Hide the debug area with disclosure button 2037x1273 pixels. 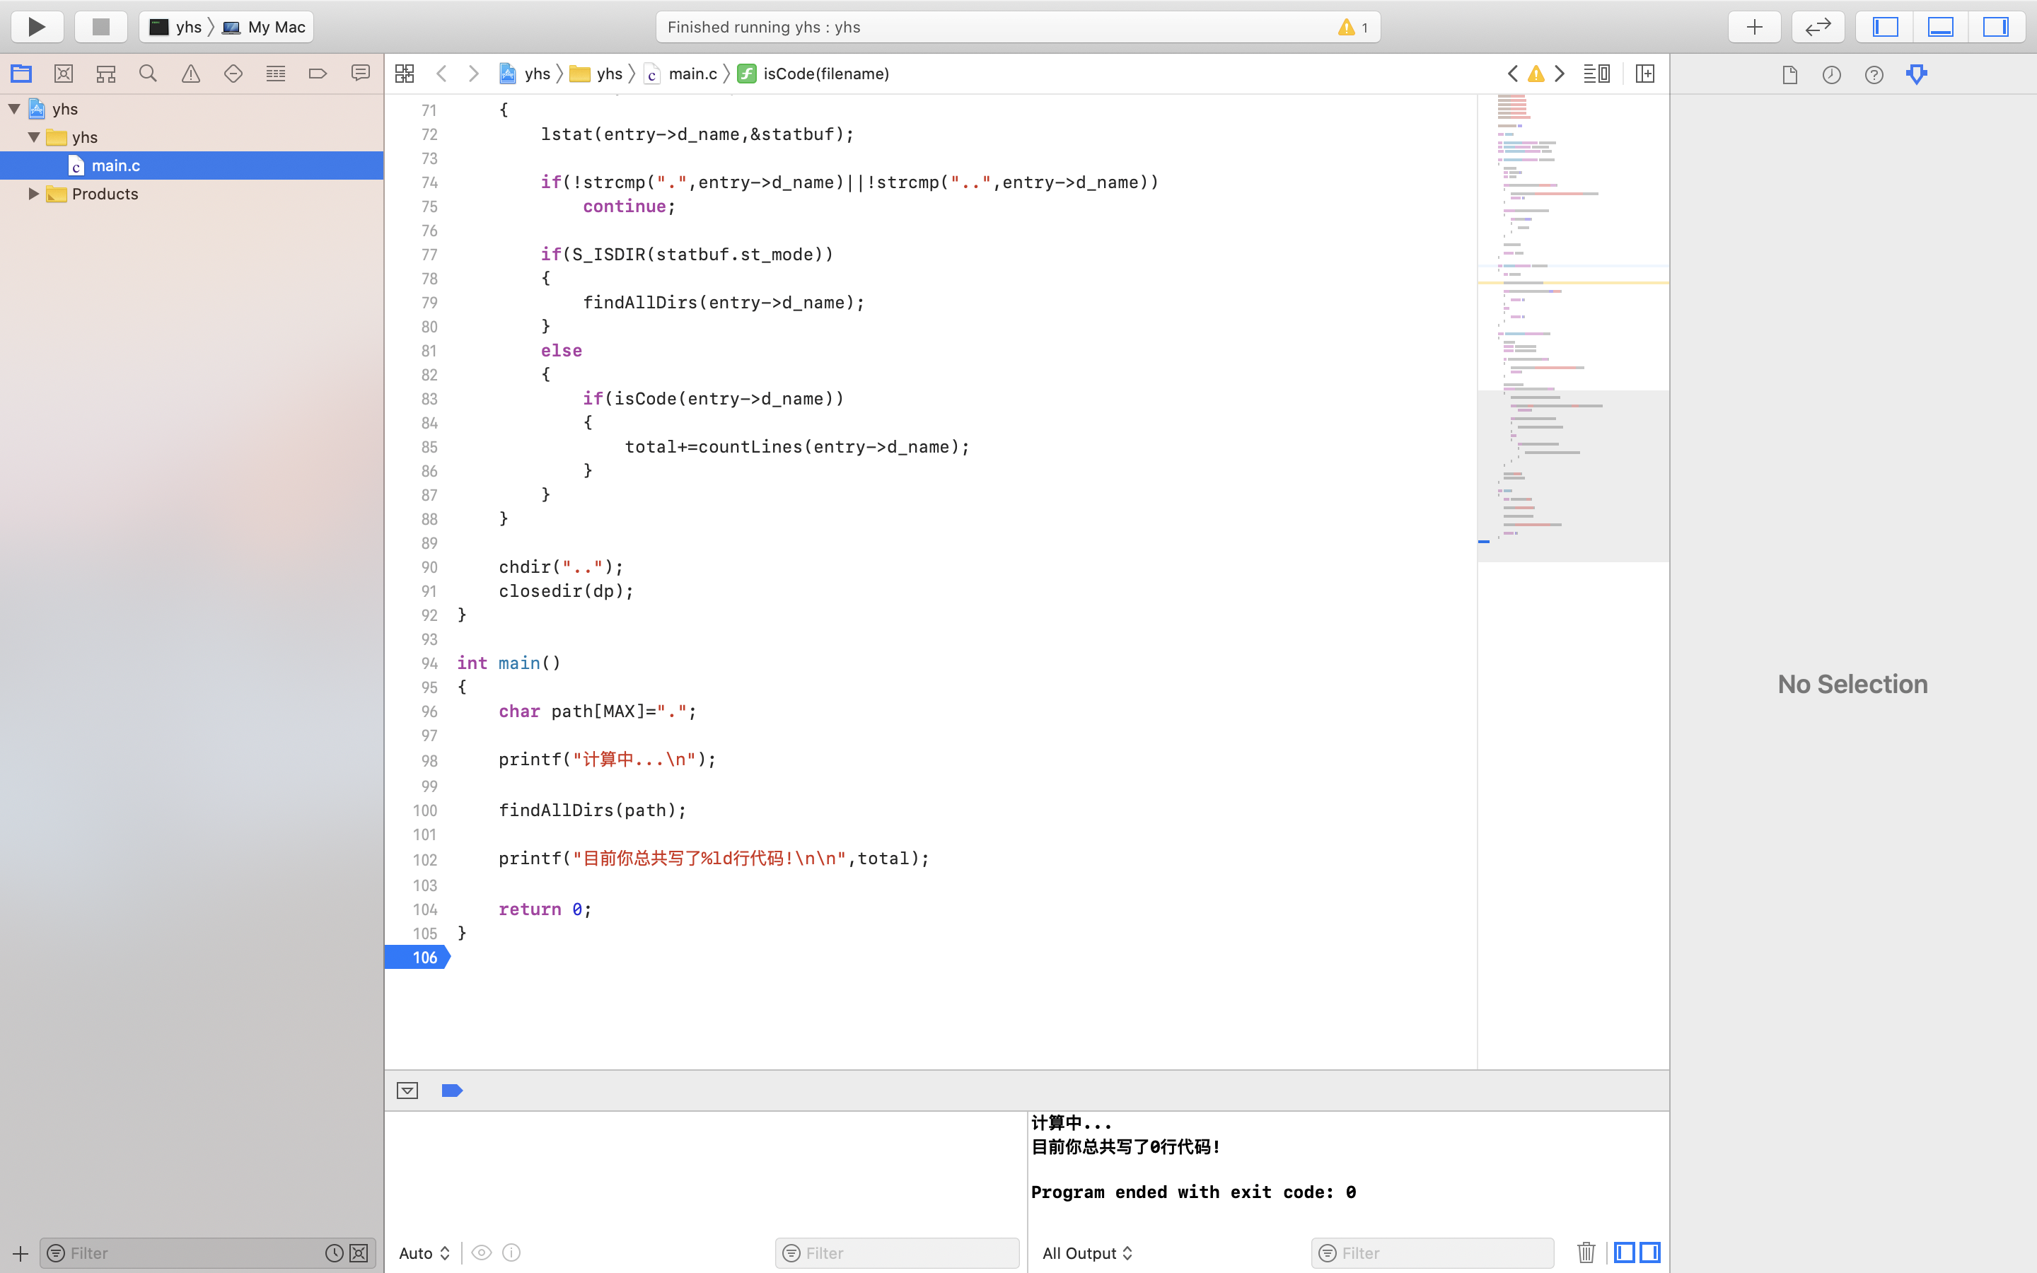tap(407, 1091)
